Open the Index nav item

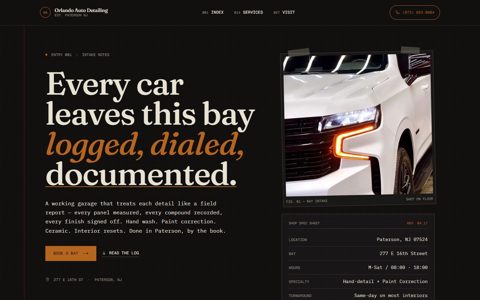click(213, 12)
